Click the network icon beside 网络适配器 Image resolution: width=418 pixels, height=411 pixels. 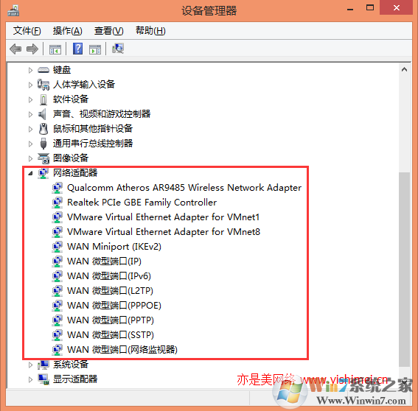point(43,173)
